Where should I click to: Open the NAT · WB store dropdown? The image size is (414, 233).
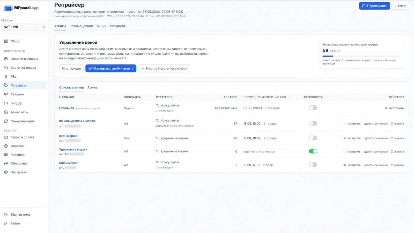[24, 27]
